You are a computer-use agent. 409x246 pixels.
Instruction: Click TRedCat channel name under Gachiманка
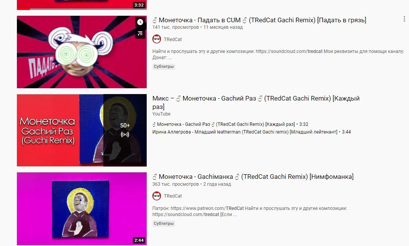pyautogui.click(x=173, y=196)
